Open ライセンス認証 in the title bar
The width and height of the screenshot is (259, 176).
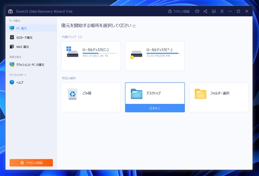[x=179, y=11]
